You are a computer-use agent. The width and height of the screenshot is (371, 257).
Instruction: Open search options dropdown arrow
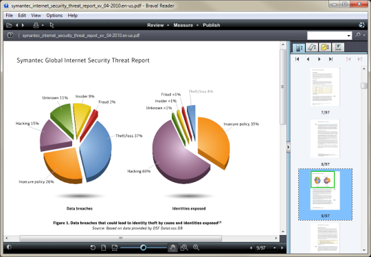point(364,35)
